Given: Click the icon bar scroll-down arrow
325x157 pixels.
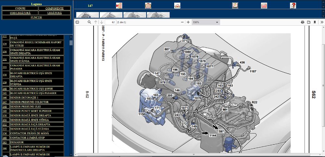Looking at the screenshot, I should click(x=323, y=7).
